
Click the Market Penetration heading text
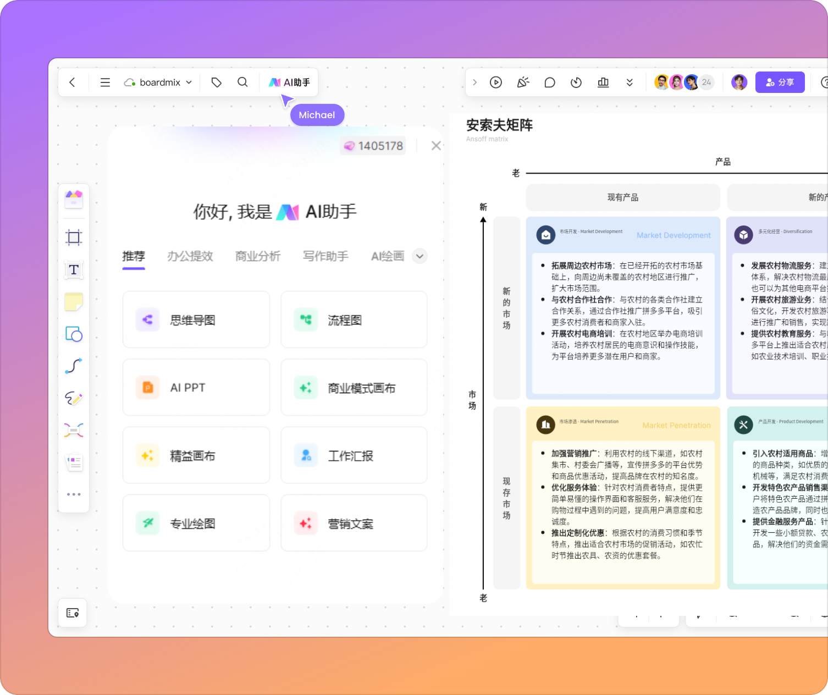(676, 426)
